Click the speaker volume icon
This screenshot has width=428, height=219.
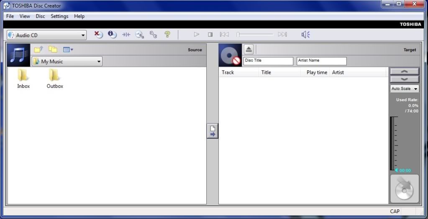[x=306, y=35]
